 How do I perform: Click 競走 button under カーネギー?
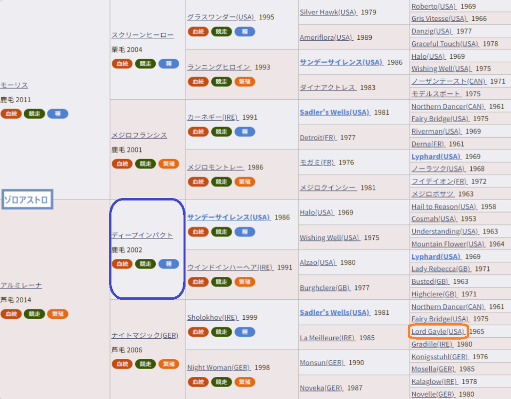pos(221,132)
